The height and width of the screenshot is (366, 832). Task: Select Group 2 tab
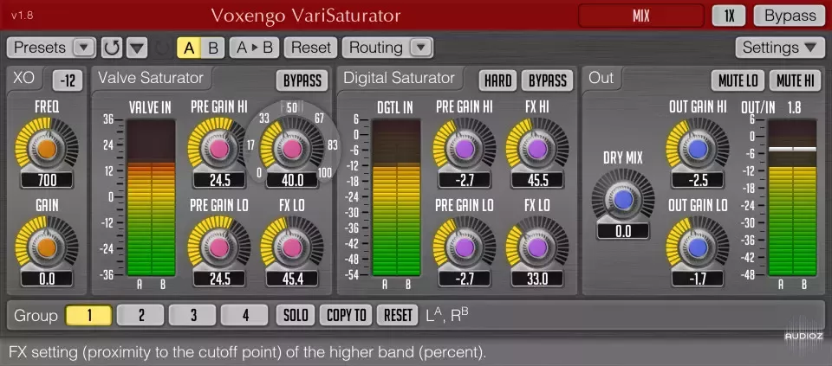(140, 315)
